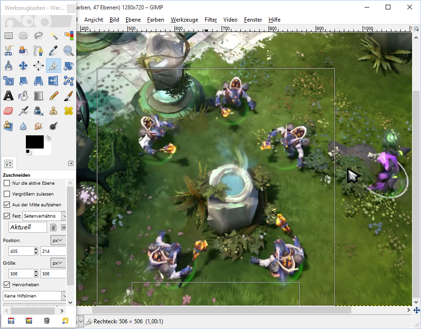Open the Ebene menu
This screenshot has height=329, width=421.
click(133, 20)
